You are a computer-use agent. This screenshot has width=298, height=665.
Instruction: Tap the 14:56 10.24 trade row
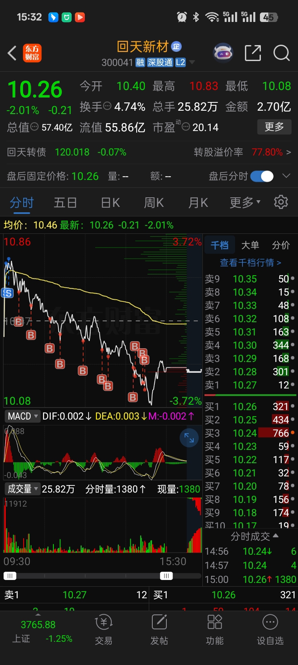click(250, 551)
